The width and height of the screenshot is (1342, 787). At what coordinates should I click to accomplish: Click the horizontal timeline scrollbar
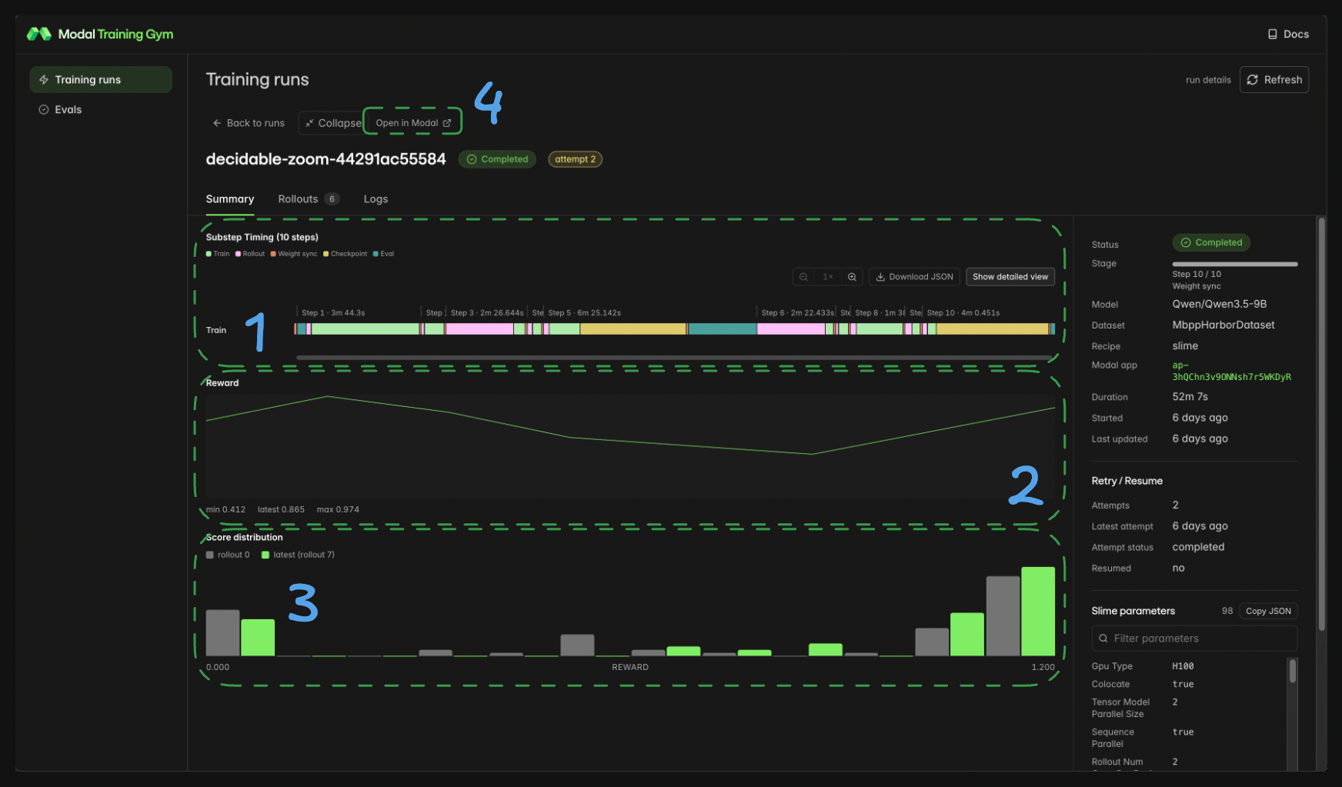[x=675, y=357]
